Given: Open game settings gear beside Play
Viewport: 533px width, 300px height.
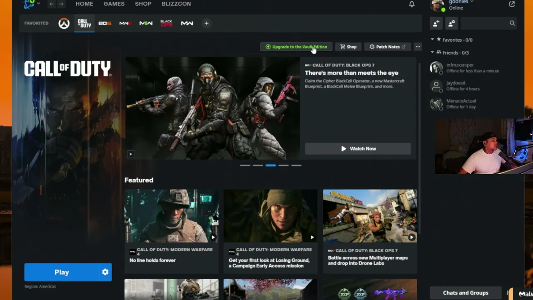Looking at the screenshot, I should coord(105,272).
